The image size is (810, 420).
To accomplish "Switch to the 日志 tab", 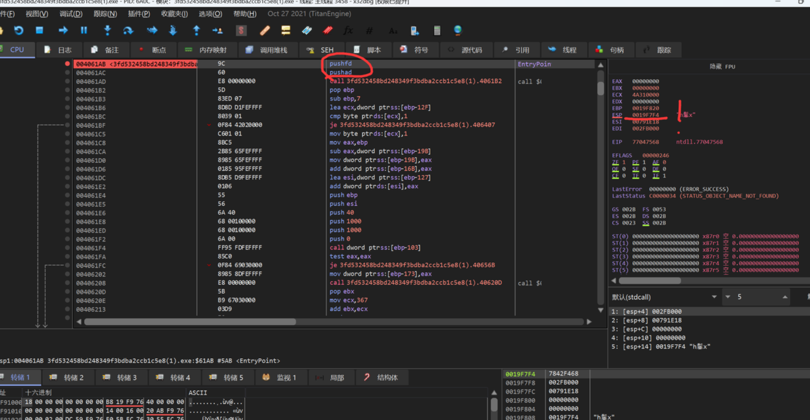I will [58, 50].
